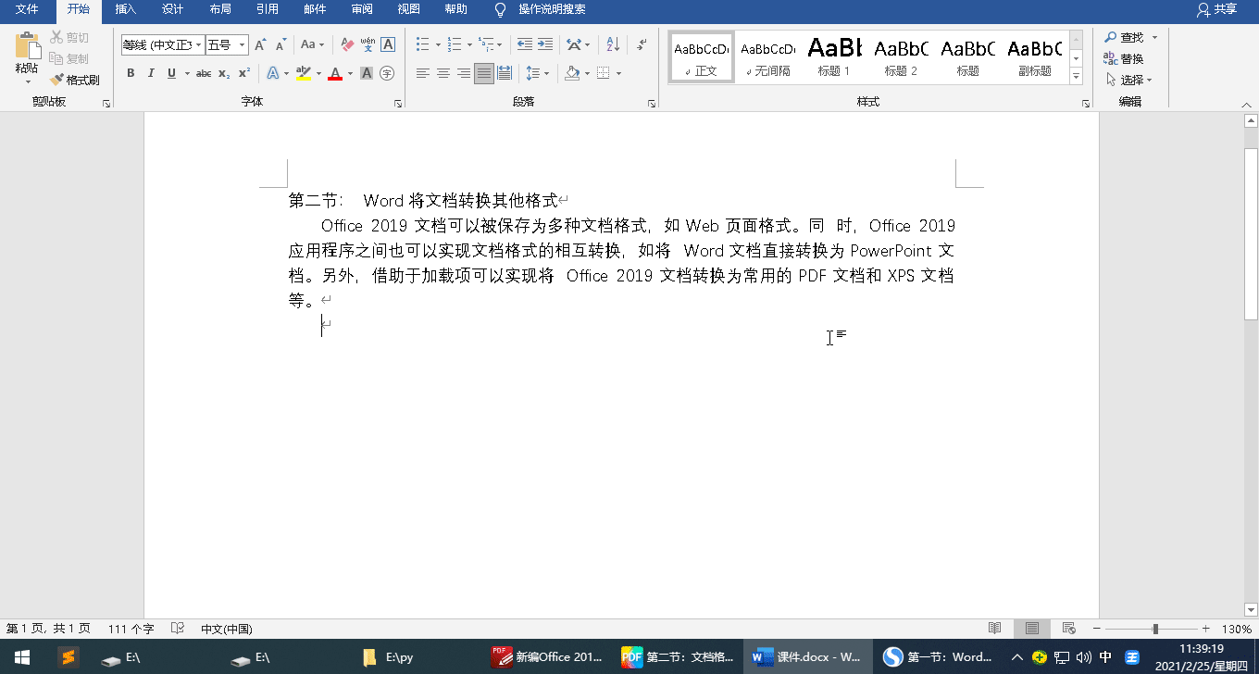Apply the 无间隔 (No Spacing) style
Viewport: 1259px width, 674px height.
click(x=767, y=56)
